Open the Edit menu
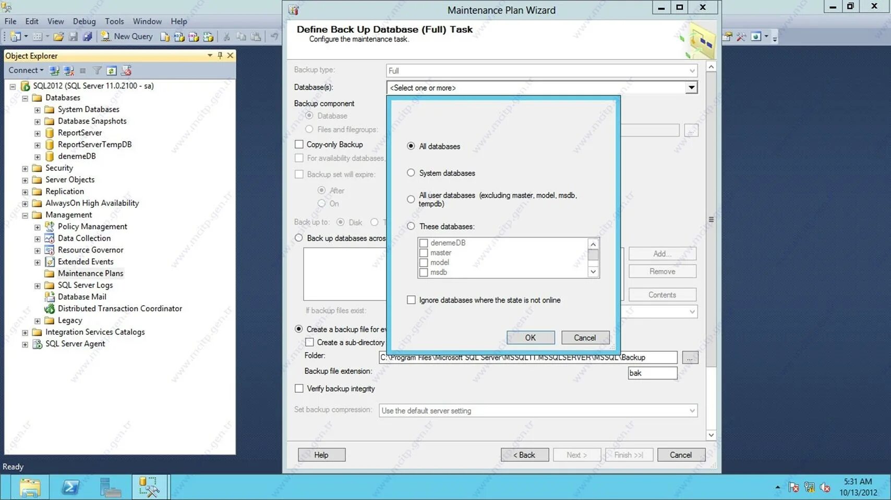The image size is (891, 500). pyautogui.click(x=32, y=21)
